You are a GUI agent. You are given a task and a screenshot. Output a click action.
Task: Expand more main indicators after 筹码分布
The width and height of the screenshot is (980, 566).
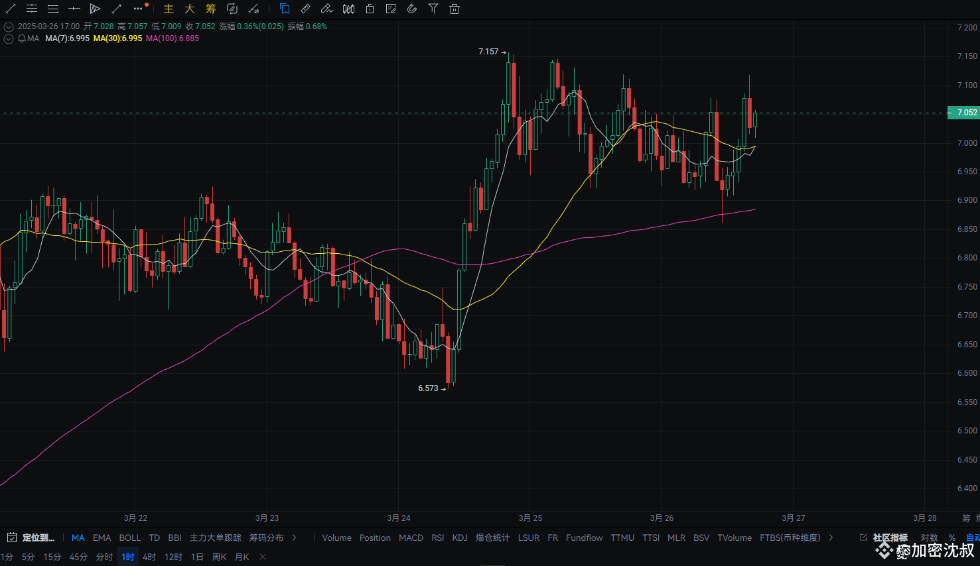[x=295, y=538]
